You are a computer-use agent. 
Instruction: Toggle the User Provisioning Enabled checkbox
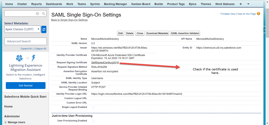(x=93, y=121)
